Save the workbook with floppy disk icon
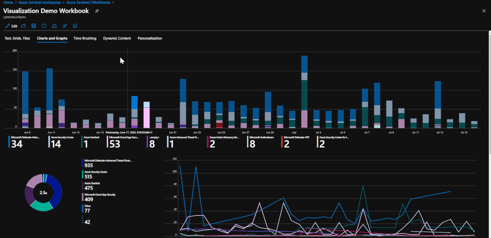 33,26
